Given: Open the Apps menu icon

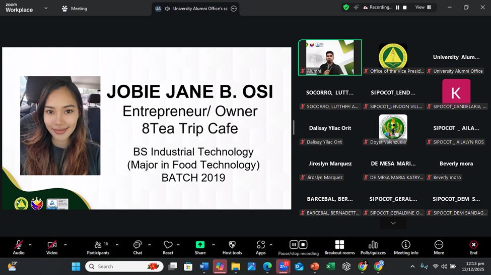Looking at the screenshot, I should click(x=261, y=245).
